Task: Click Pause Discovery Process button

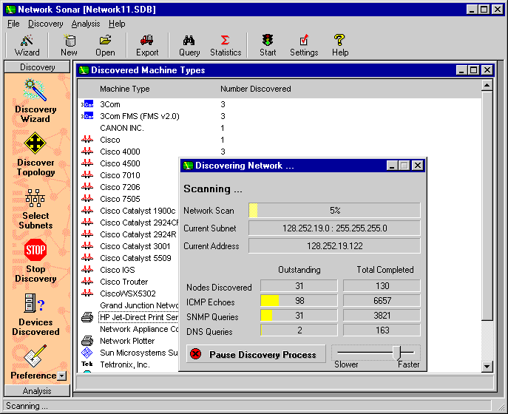Action: 256,354
